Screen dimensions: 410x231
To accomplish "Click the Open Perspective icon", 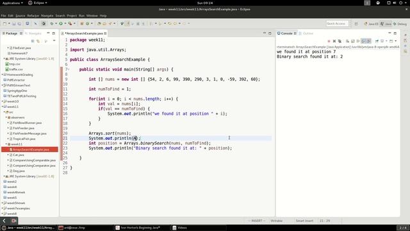I will (356, 24).
